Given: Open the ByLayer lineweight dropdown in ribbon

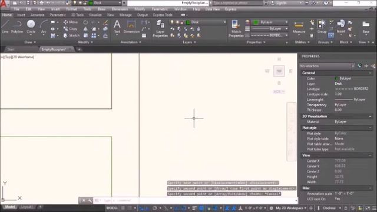Looking at the screenshot, I should pyautogui.click(x=270, y=29).
